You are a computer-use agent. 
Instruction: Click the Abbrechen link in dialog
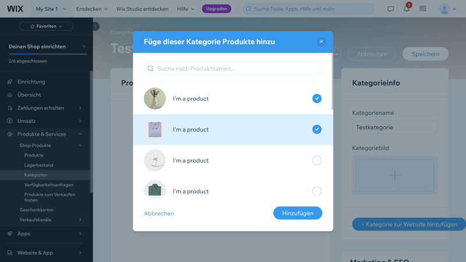(159, 214)
